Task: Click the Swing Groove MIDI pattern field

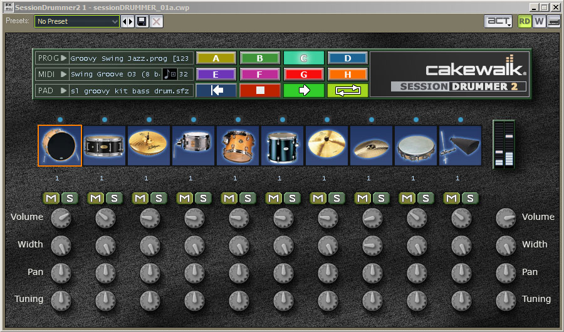Action: click(x=116, y=74)
